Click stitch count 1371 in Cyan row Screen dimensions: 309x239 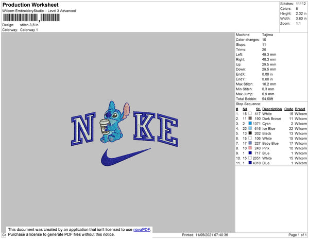pos(256,124)
